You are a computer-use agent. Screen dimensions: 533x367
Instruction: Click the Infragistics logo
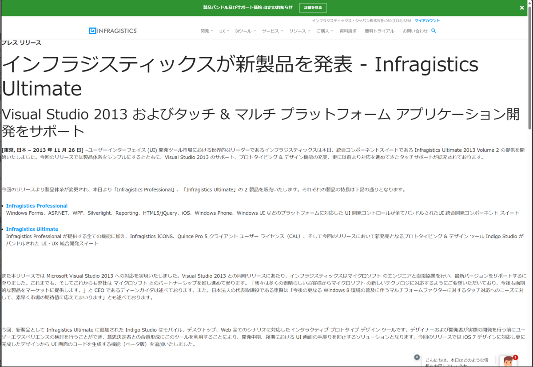coord(113,31)
